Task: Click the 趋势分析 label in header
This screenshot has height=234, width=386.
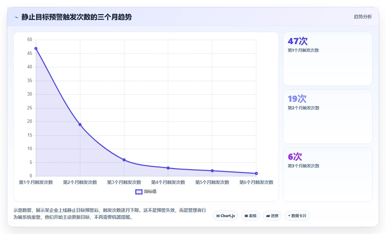Action: tap(363, 17)
